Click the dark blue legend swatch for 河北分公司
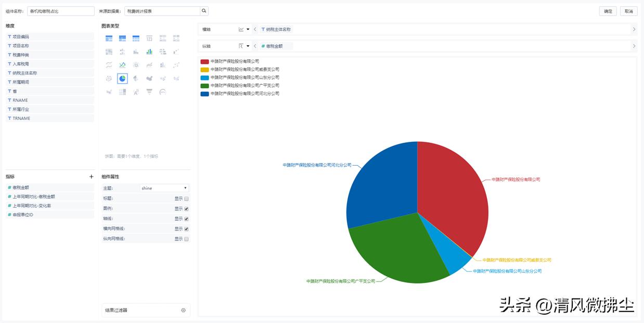The width and height of the screenshot is (644, 323). pyautogui.click(x=204, y=94)
